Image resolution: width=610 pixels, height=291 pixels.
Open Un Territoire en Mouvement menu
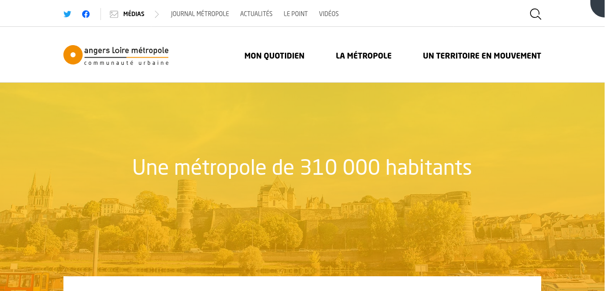point(482,56)
